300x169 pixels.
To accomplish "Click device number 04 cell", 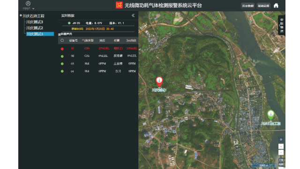I will 72,71.
